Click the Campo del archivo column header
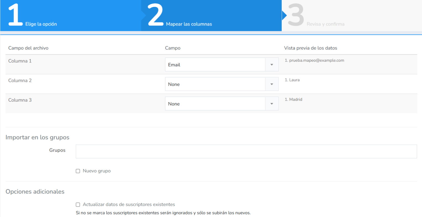This screenshot has height=217, width=422. [28, 48]
